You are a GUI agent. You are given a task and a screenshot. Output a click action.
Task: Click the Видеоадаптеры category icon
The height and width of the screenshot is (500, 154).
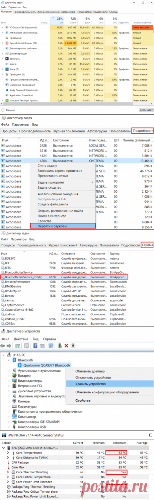click(14, 381)
